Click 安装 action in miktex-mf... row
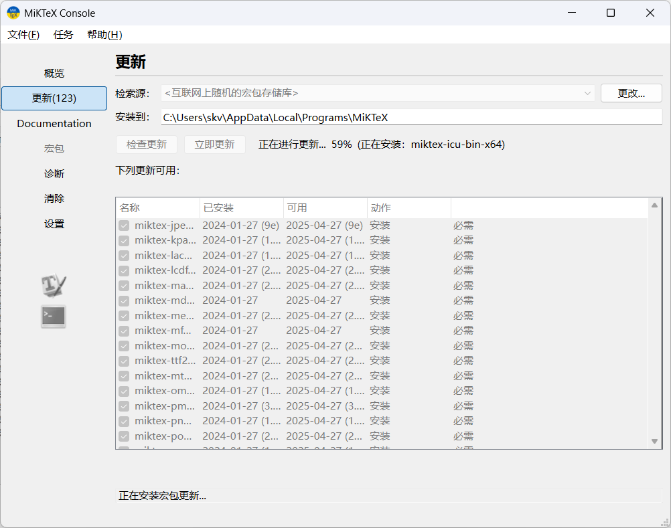 click(380, 331)
